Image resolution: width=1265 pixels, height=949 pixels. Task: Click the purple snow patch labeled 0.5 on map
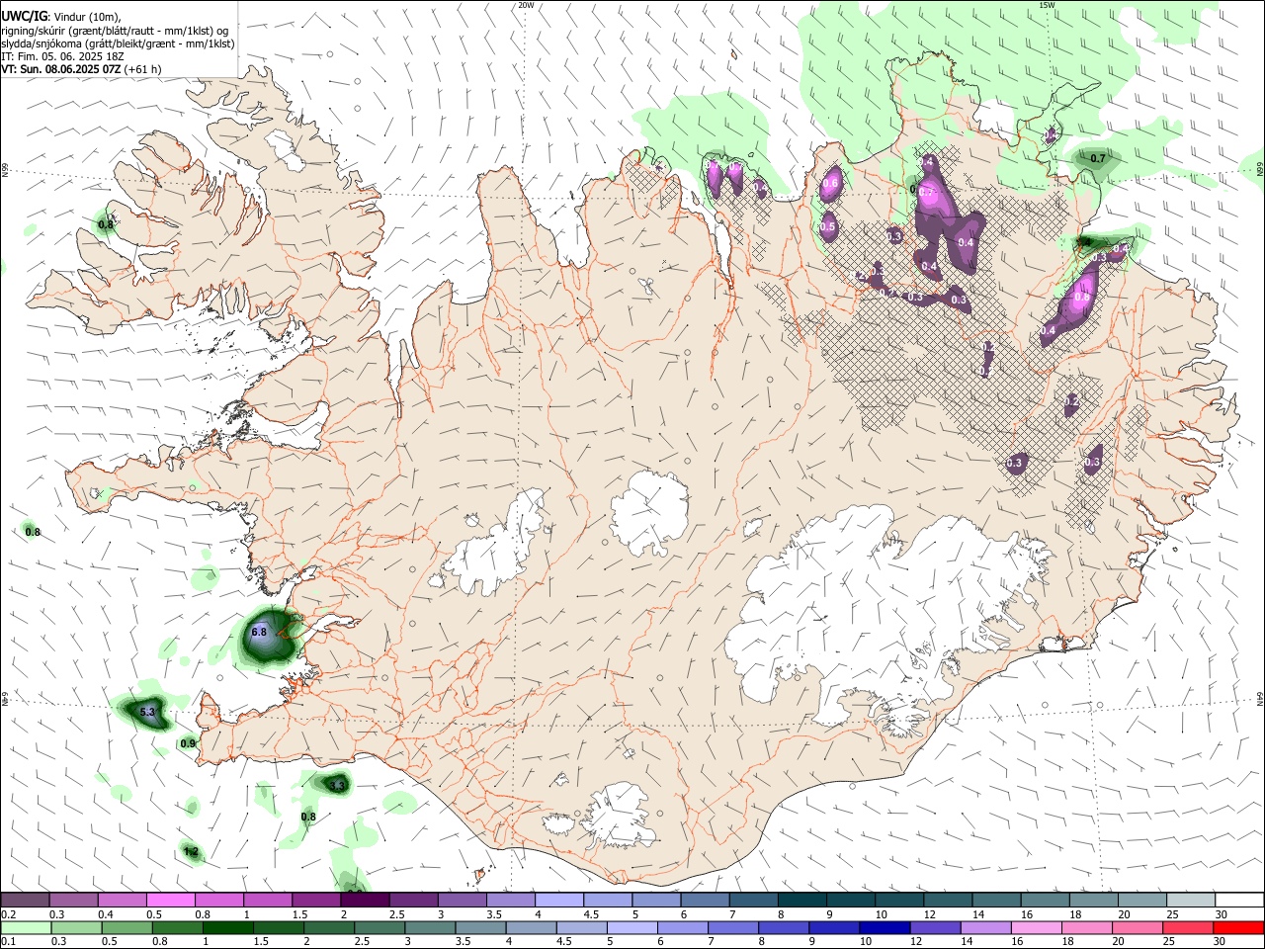point(828,226)
